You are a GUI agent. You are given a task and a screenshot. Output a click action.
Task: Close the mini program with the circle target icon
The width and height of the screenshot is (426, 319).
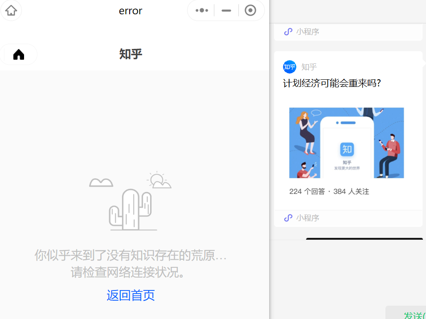250,11
